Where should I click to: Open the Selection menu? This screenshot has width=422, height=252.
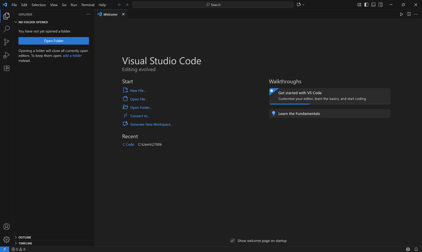(x=39, y=5)
